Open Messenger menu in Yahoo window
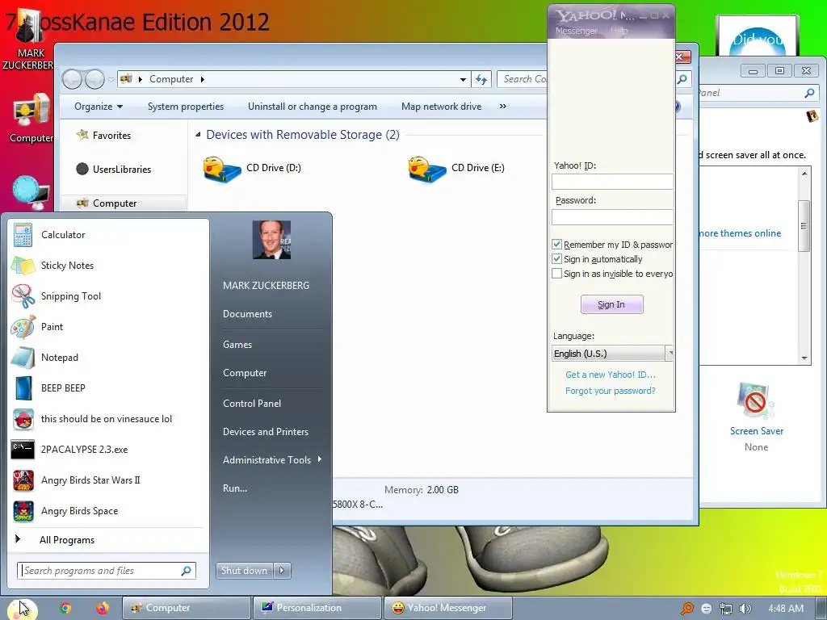827x620 pixels. coord(577,31)
